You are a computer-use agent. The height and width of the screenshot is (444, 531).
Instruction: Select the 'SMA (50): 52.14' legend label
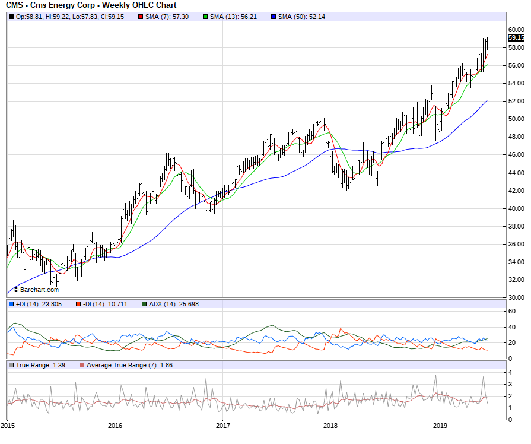click(302, 17)
